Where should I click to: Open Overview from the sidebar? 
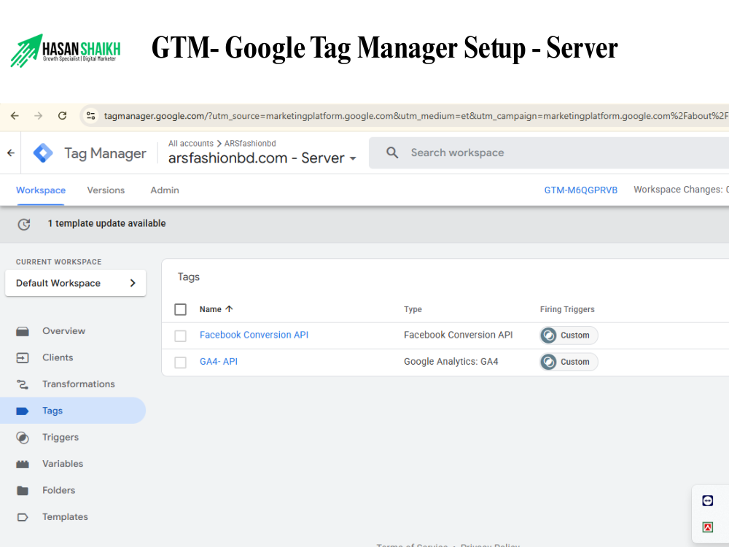(63, 331)
